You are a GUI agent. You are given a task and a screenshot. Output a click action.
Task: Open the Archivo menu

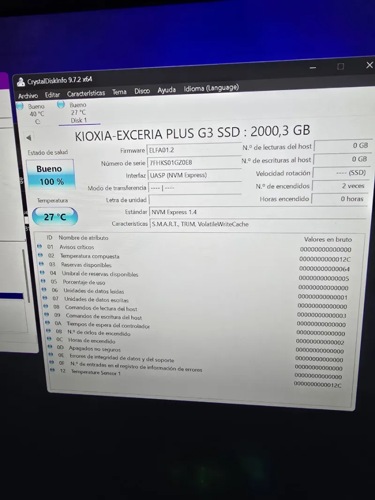(x=28, y=96)
